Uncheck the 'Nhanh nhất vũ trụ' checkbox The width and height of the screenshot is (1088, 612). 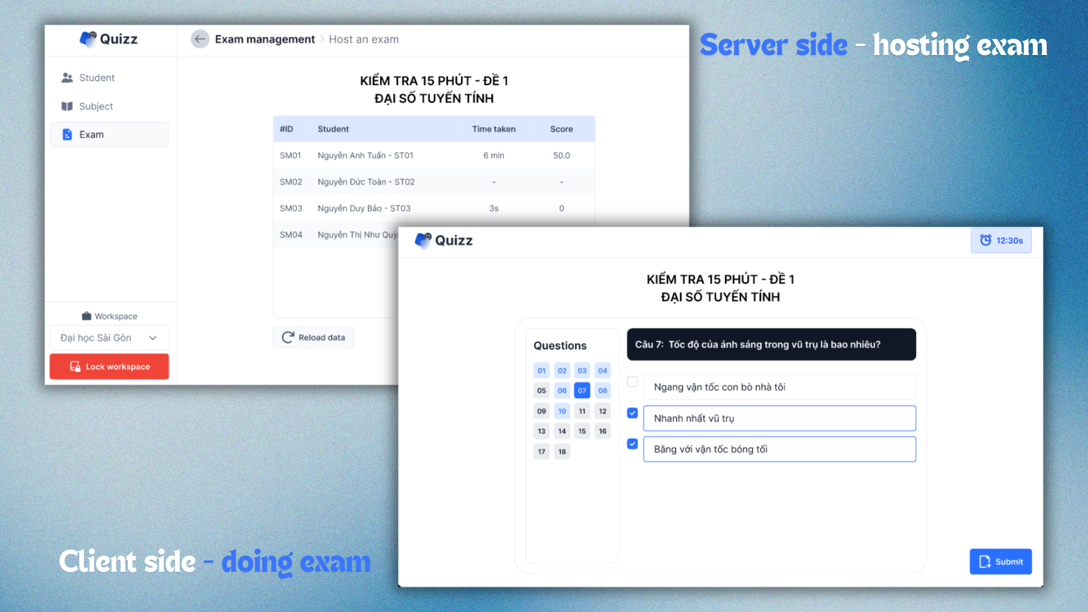pos(632,413)
